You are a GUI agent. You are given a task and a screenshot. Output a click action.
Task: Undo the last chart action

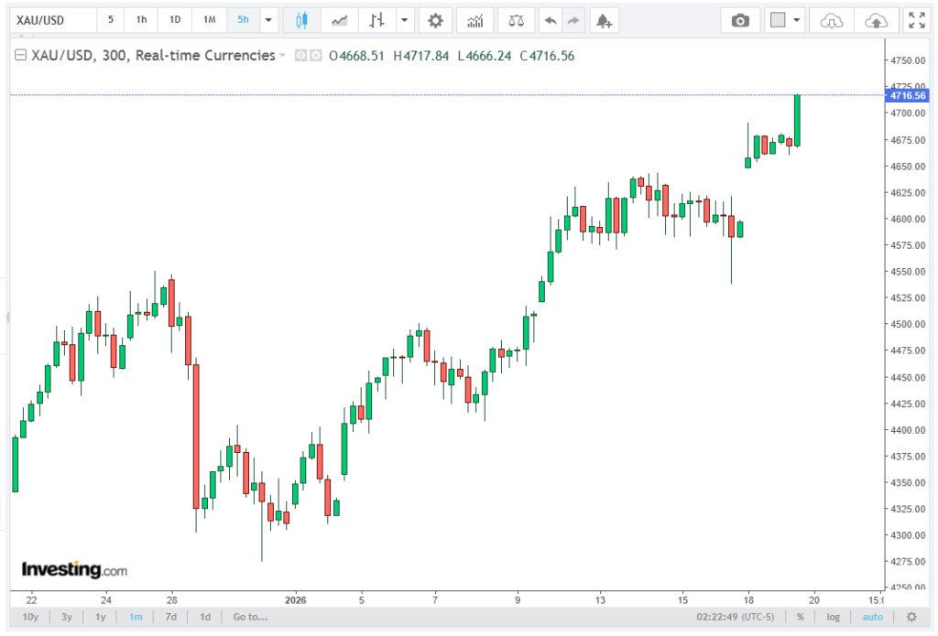tap(550, 20)
